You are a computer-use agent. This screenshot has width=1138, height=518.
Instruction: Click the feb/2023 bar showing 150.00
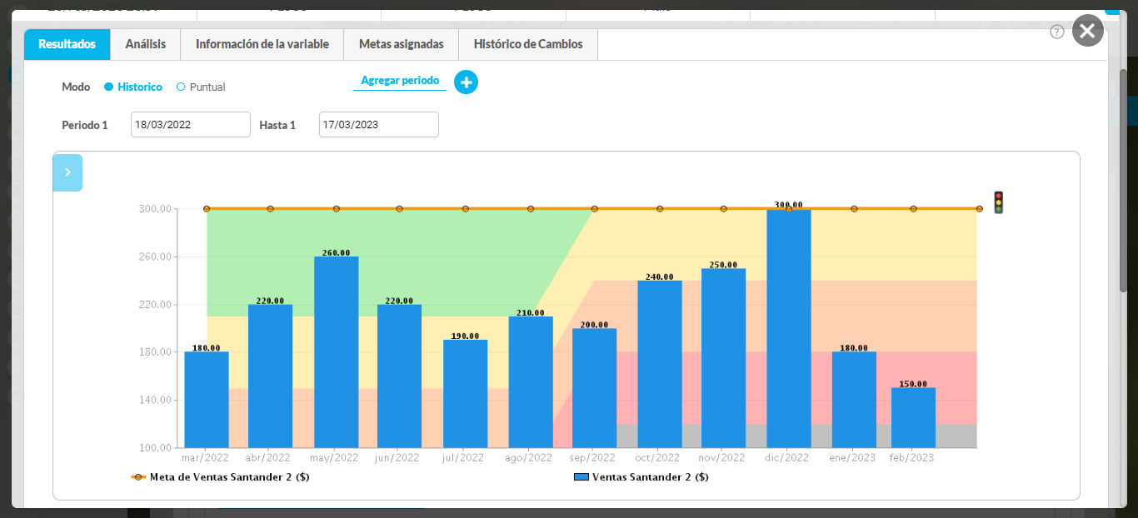coord(913,418)
